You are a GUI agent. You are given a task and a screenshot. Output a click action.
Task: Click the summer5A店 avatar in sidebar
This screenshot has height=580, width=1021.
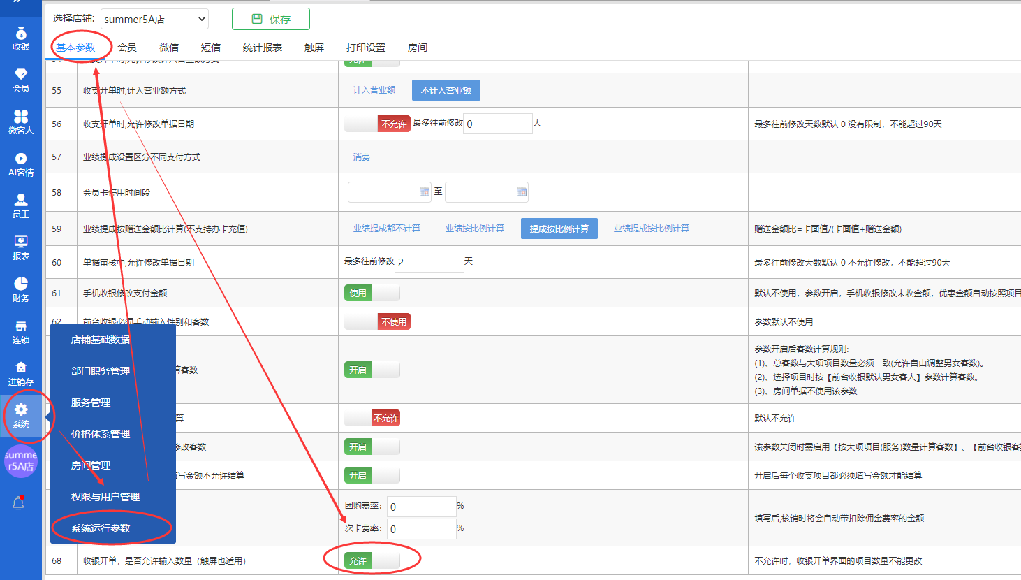point(21,461)
